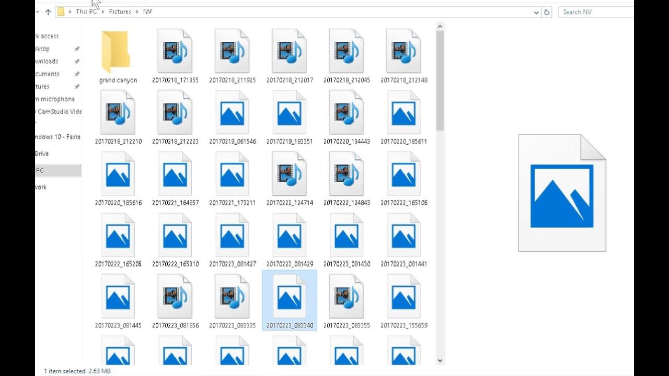Select OneDrive in navigation pane
The image size is (669, 376).
tap(42, 154)
